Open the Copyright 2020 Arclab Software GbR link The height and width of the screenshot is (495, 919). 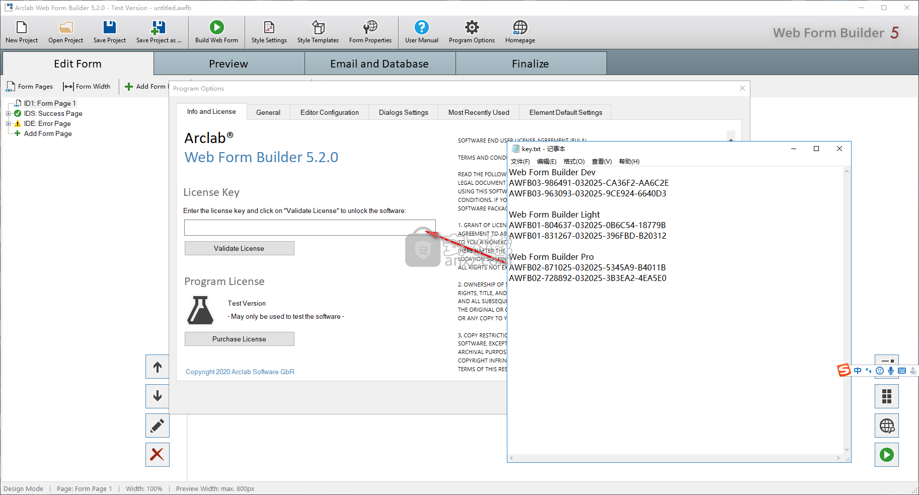click(240, 372)
